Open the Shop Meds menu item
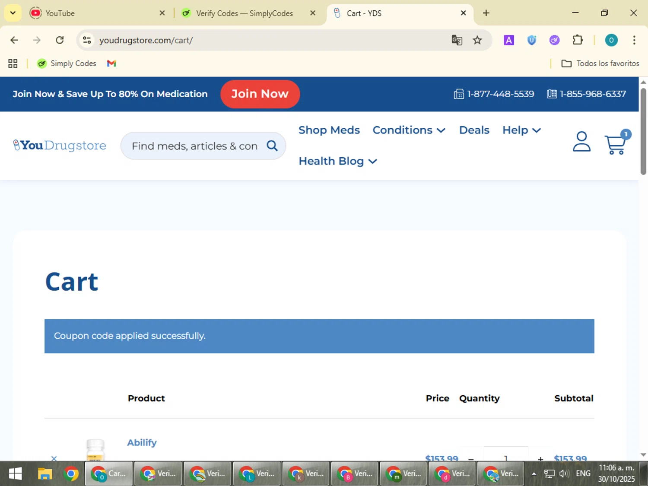This screenshot has height=486, width=648. click(329, 130)
